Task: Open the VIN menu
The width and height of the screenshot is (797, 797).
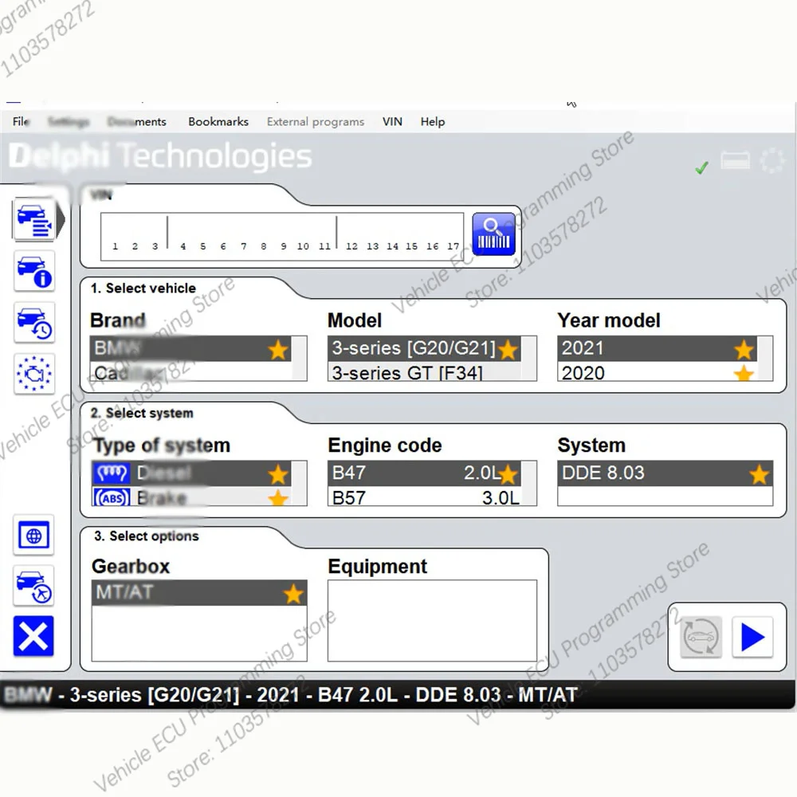Action: (392, 121)
